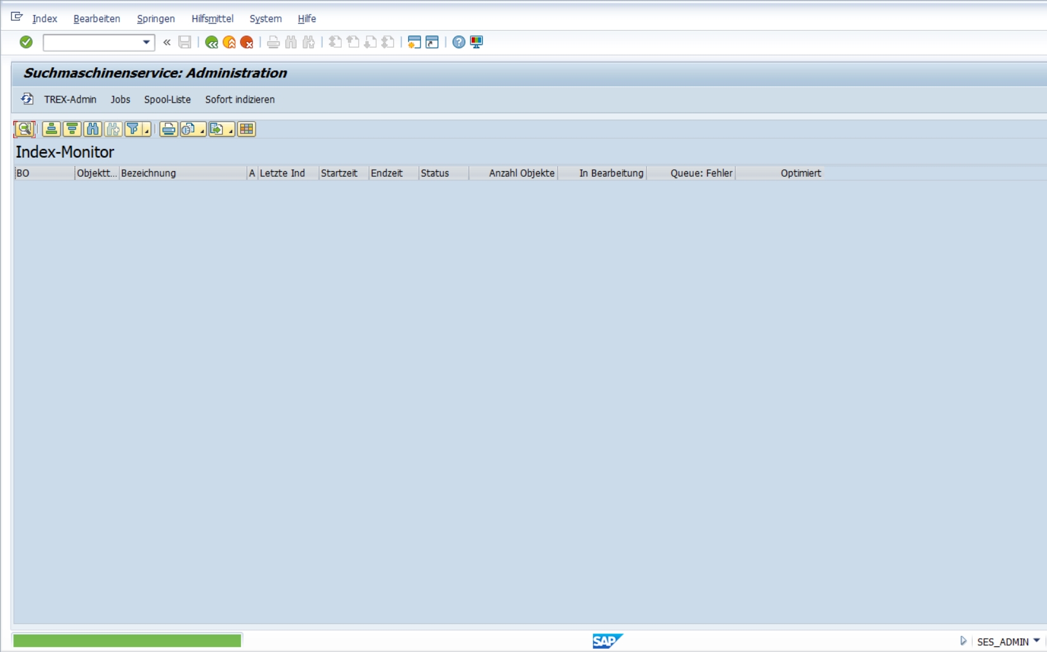Viewport: 1047px width, 652px height.
Task: Click the green Enter checkmark icon
Action: 26,42
